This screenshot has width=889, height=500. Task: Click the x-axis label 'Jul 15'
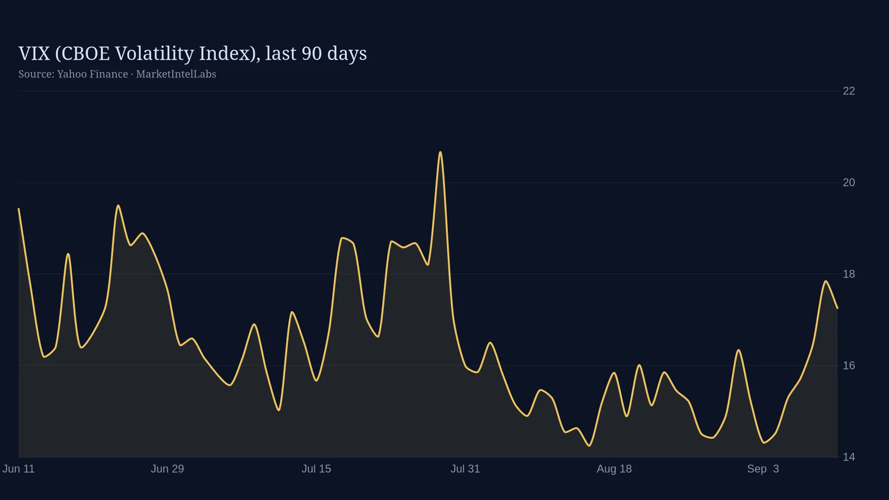pyautogui.click(x=316, y=469)
